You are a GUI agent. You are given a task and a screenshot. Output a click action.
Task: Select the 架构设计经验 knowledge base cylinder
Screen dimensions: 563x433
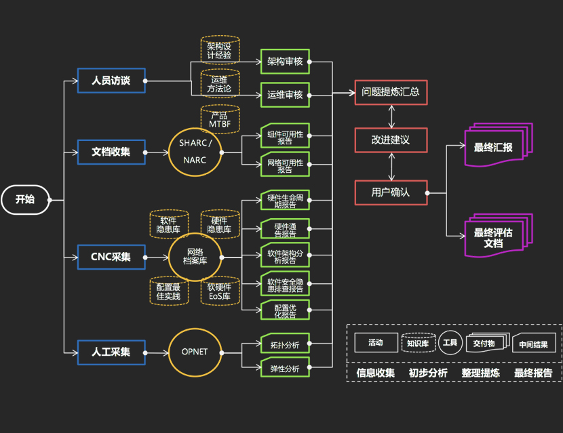pyautogui.click(x=220, y=51)
